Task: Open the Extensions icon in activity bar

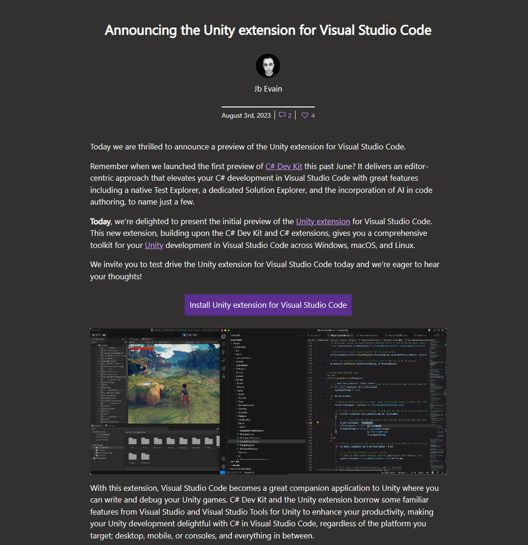Action: (224, 368)
